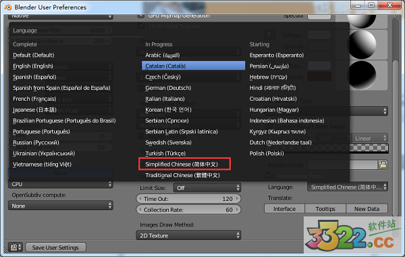The height and width of the screenshot is (257, 405).
Task: Open the Language dropdown showing Simplified Chinese
Action: tap(348, 187)
